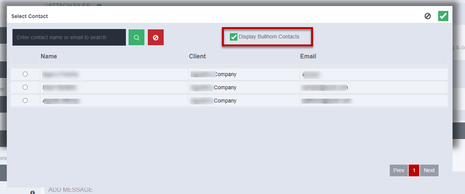Viewport: 465px width, 194px height.
Task: Go to the previous page with Prev
Action: tap(398, 170)
